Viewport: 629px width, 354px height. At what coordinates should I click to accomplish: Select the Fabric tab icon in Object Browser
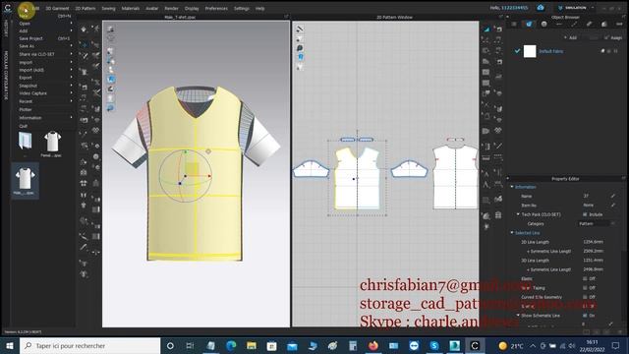click(529, 24)
